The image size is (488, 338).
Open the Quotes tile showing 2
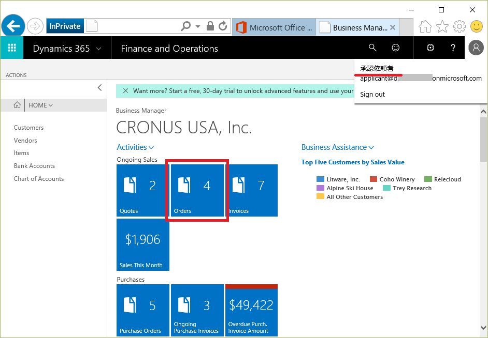pyautogui.click(x=142, y=190)
